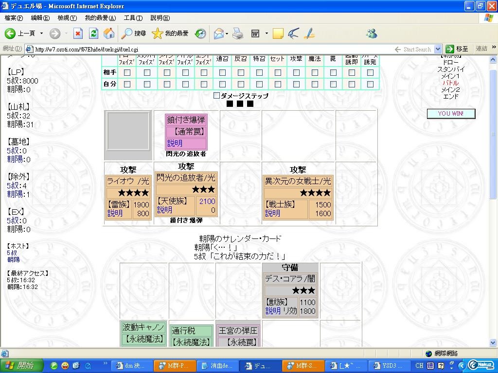The height and width of the screenshot is (373, 498).
Task: Click the 網際網路 globe status icon
Action: [428, 354]
